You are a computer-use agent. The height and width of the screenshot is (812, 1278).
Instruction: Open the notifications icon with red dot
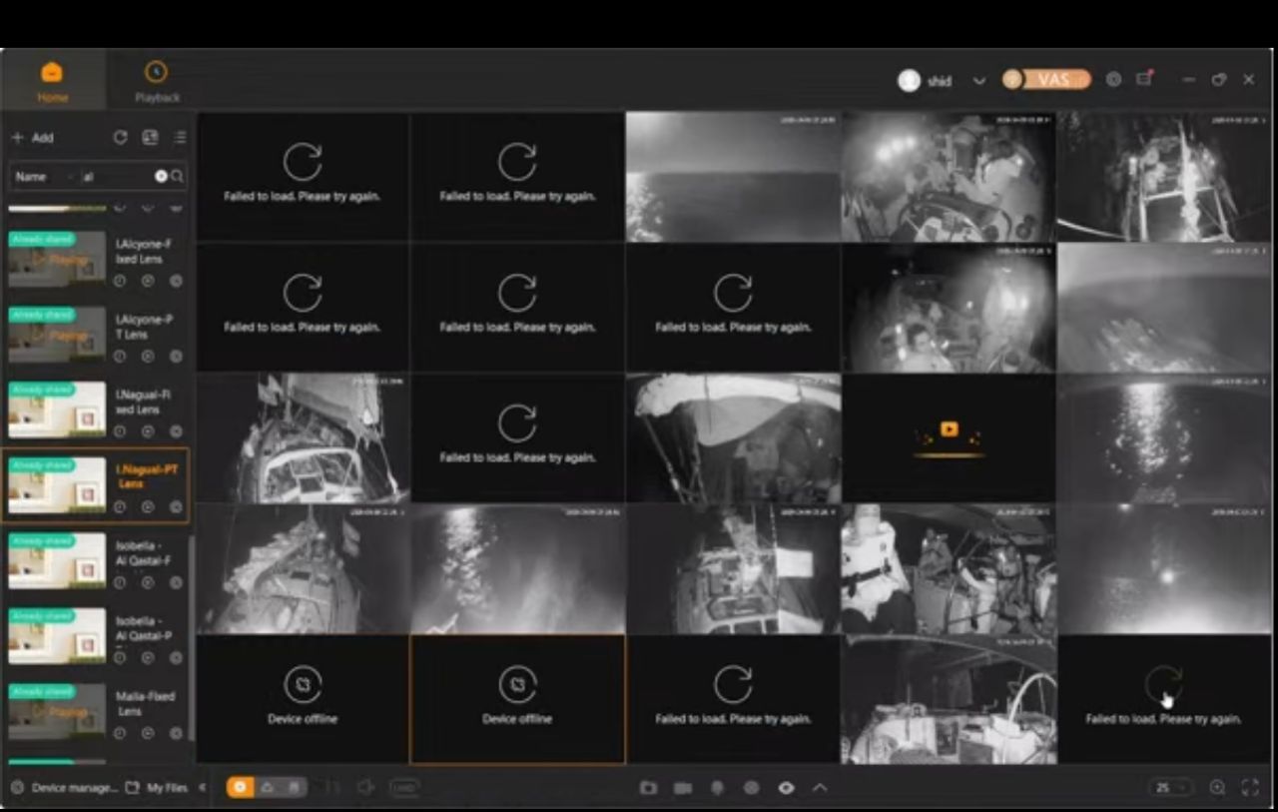[x=1144, y=79]
